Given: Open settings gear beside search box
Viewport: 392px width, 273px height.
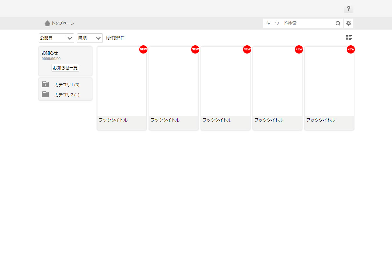Looking at the screenshot, I should point(349,23).
